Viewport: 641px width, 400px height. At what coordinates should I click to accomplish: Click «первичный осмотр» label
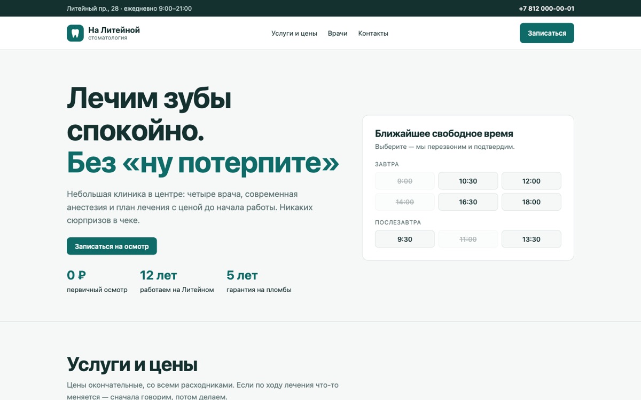[x=97, y=290]
